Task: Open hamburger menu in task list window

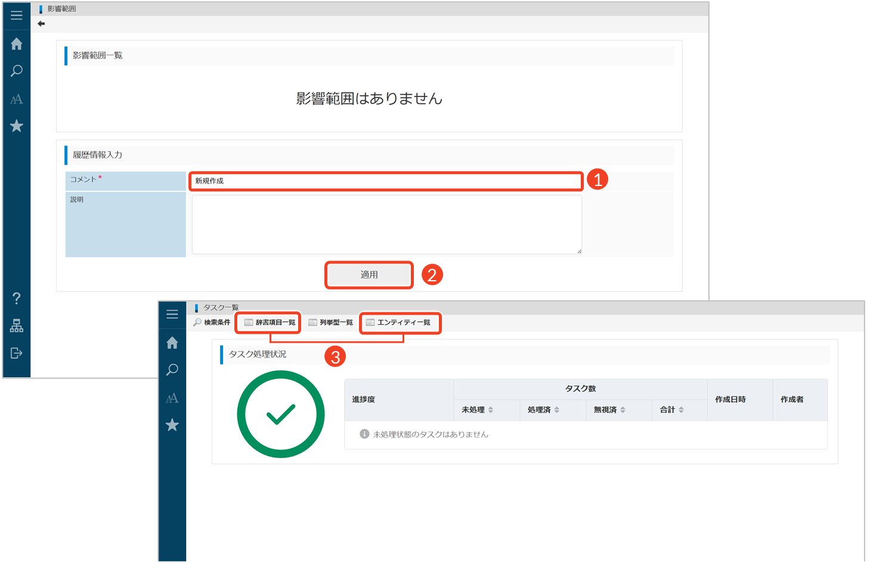Action: click(172, 314)
